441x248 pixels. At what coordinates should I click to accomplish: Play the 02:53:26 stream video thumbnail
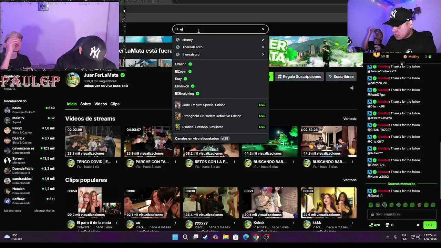click(329, 142)
